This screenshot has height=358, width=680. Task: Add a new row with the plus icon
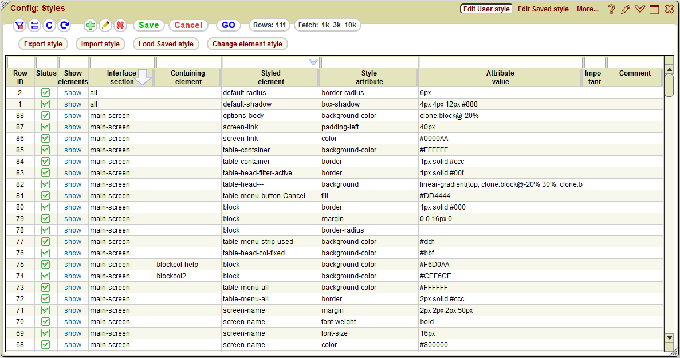90,25
